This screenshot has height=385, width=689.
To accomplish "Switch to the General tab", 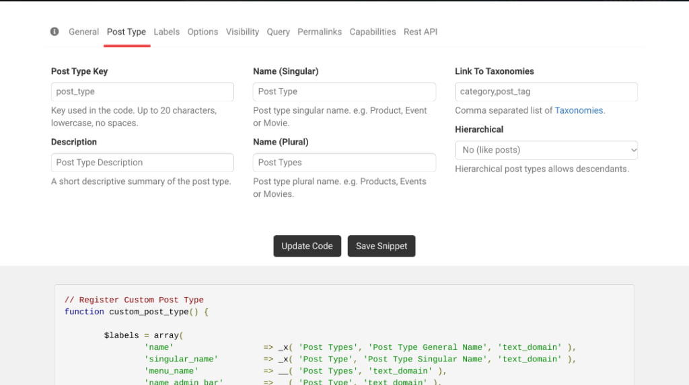I will coord(83,32).
